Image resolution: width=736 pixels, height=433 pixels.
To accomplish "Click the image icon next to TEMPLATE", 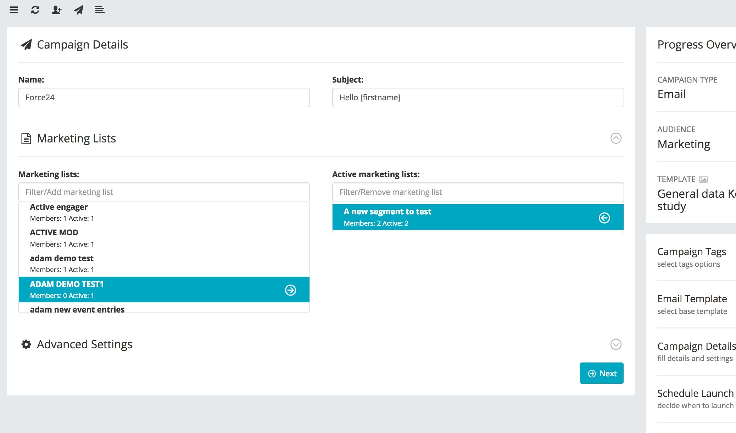I will 703,179.
